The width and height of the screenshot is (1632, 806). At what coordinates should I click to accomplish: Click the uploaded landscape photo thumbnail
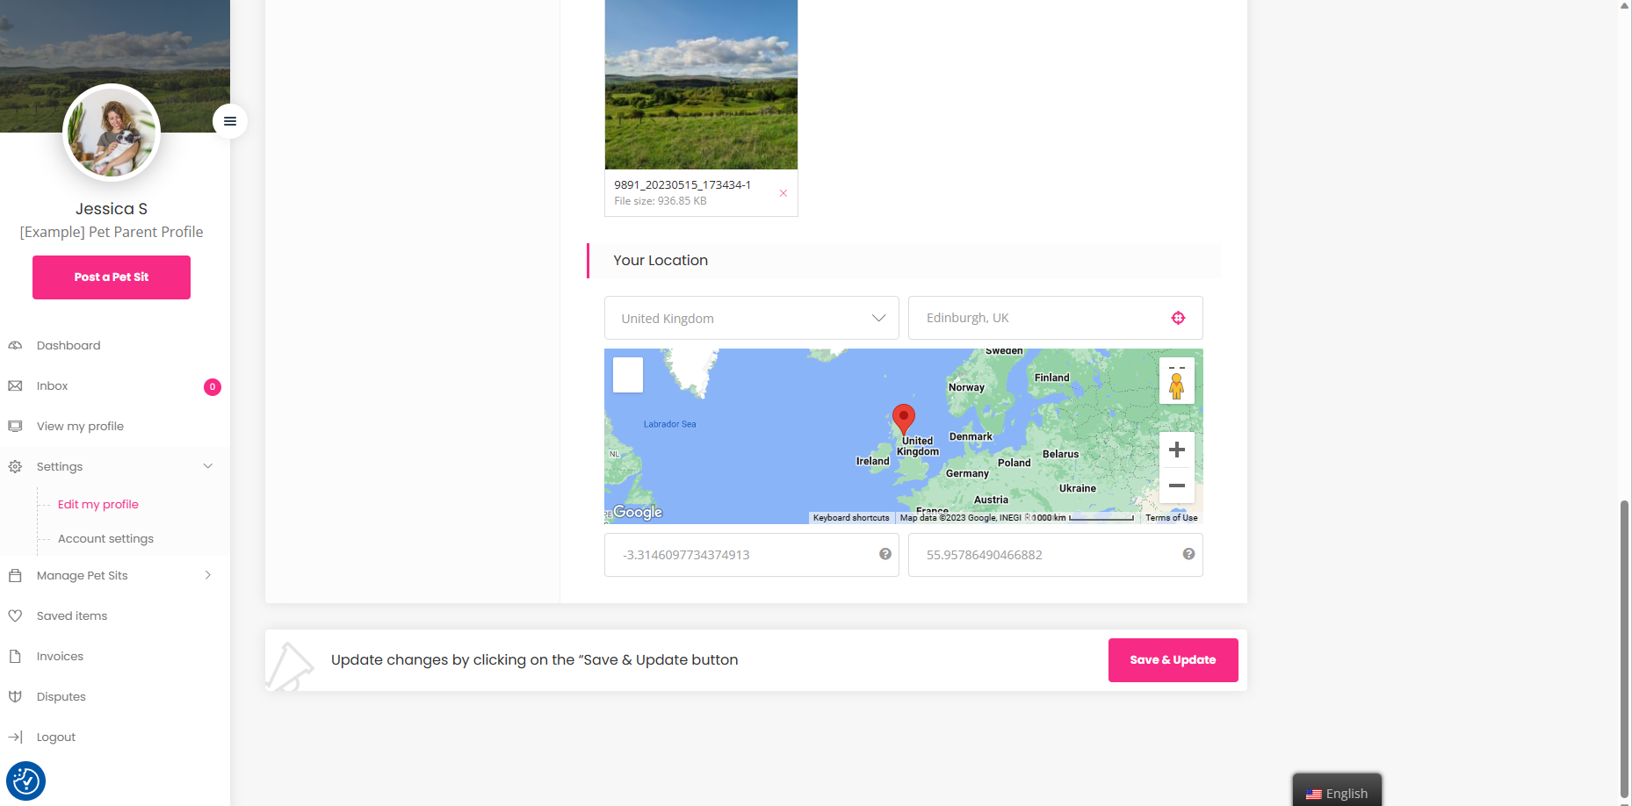click(x=701, y=84)
